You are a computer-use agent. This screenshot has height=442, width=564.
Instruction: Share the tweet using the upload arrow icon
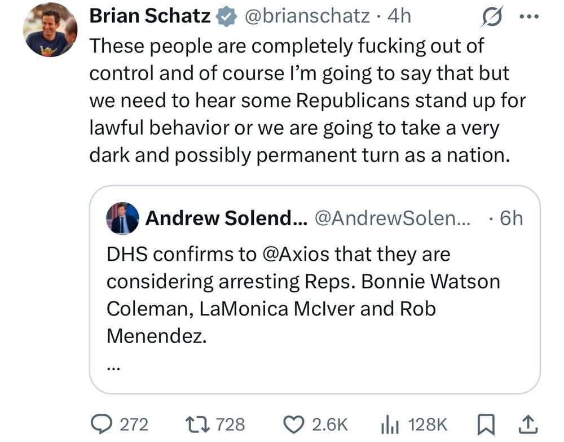tap(528, 424)
